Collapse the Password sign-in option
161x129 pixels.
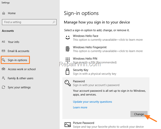pos(106,83)
